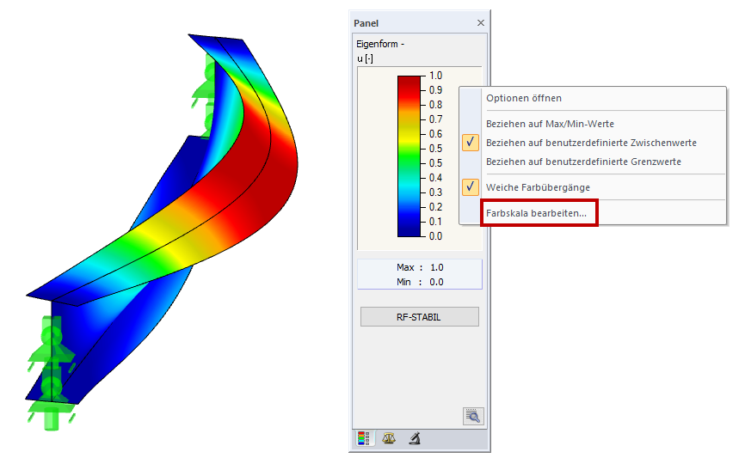The width and height of the screenshot is (745, 464).
Task: Open the color scale tab icon
Action: [x=364, y=438]
